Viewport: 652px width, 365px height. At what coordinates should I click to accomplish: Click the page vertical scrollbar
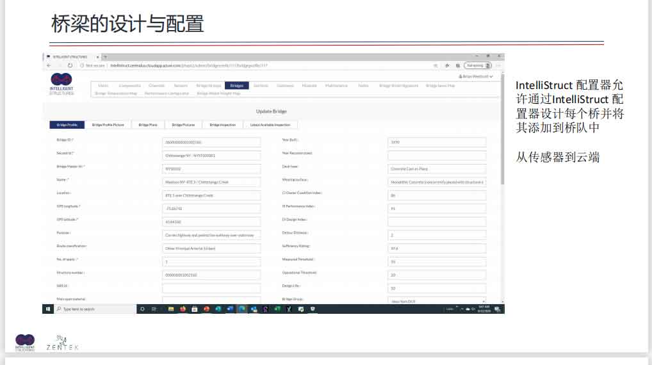pos(502,130)
